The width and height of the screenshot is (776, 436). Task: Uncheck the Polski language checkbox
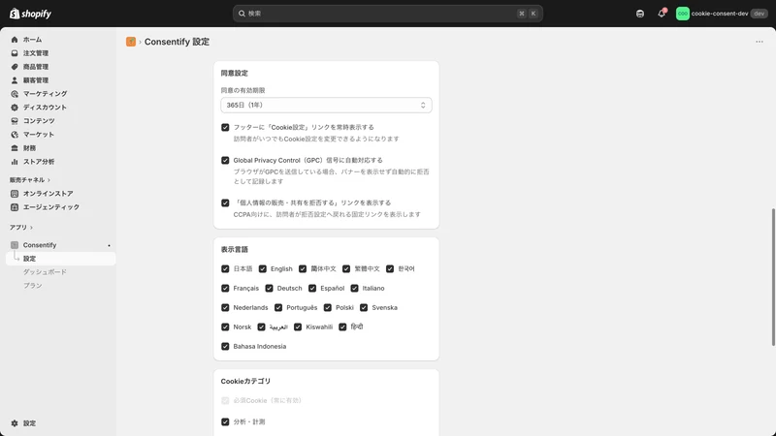pyautogui.click(x=328, y=307)
